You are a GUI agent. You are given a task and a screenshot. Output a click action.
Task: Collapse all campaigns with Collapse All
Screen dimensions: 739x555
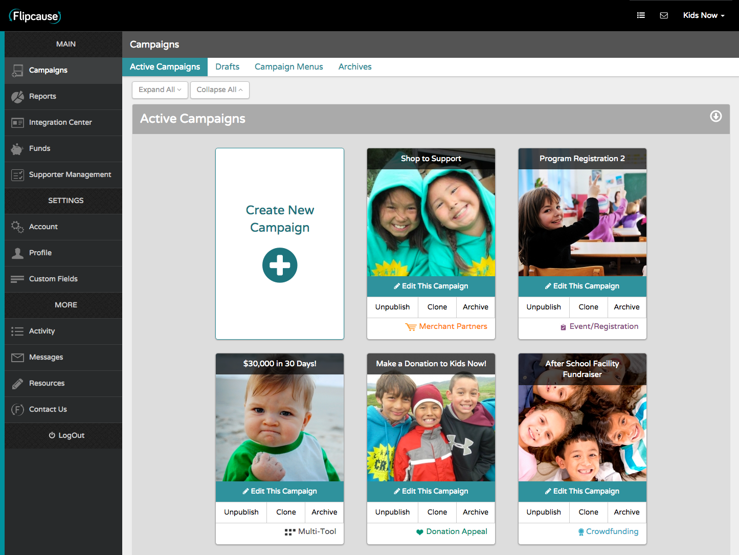219,90
